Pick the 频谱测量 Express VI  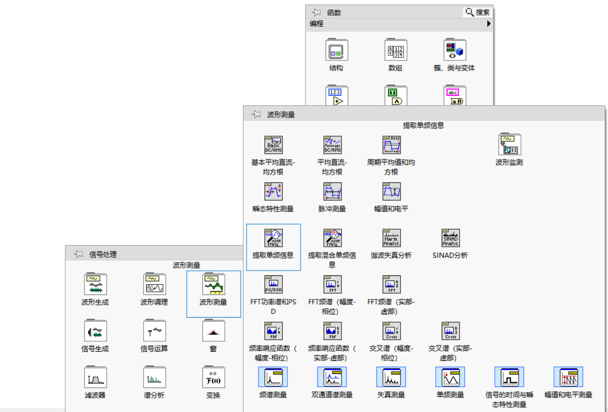pos(273,378)
